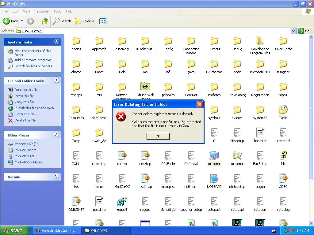The width and height of the screenshot is (314, 235).
Task: Click Hide the contents of this folder
Action: [33, 53]
